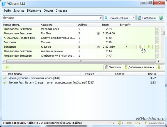The height and width of the screenshot is (127, 167).
Task: Click page icon in Ангелы и демоны row
Action: 157,51
